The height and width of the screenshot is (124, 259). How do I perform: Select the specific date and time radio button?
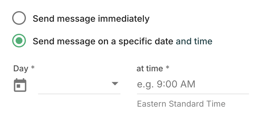click(19, 41)
